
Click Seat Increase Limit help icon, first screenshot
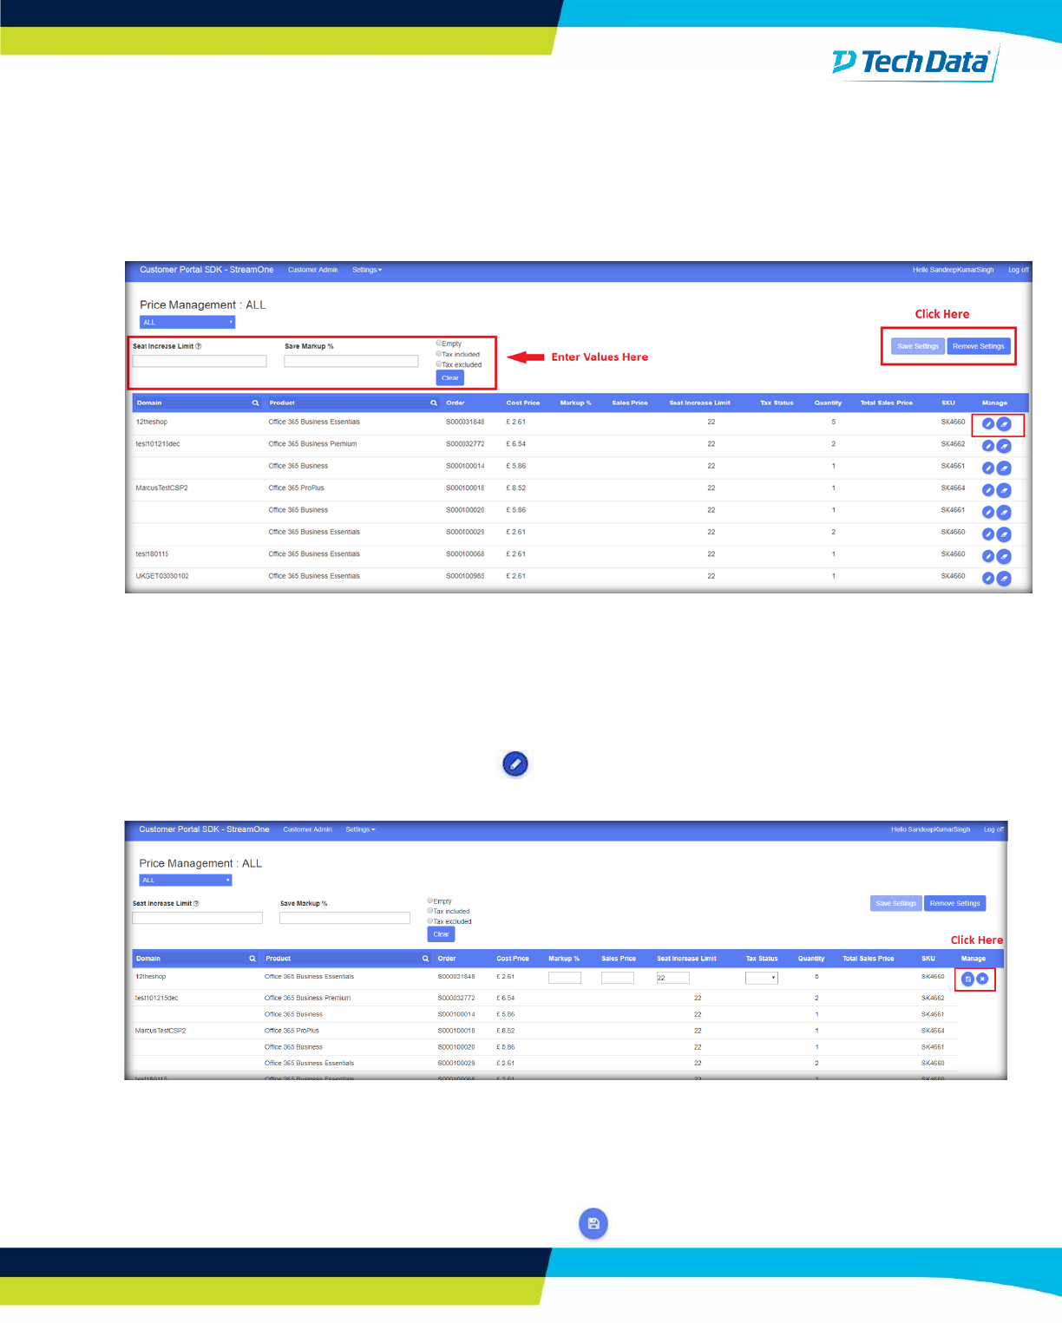199,346
